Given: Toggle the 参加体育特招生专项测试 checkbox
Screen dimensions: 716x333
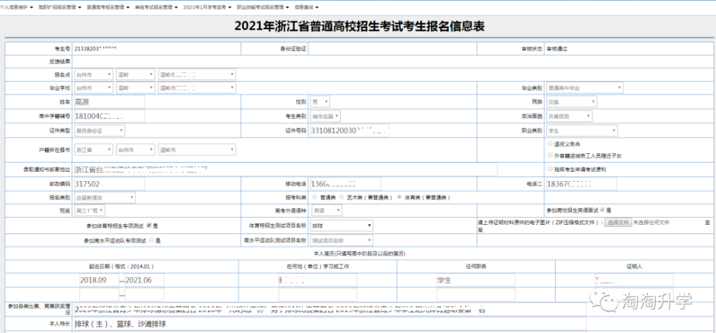Looking at the screenshot, I should coord(150,225).
